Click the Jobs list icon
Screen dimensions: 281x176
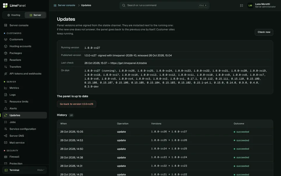[6, 122]
